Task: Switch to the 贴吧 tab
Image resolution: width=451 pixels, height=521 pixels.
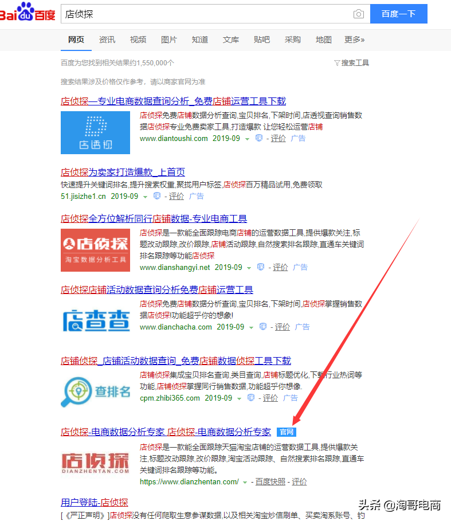Action: pyautogui.click(x=262, y=40)
